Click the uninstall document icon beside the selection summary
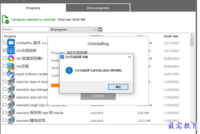The height and width of the screenshot is (134, 200). 6,20
